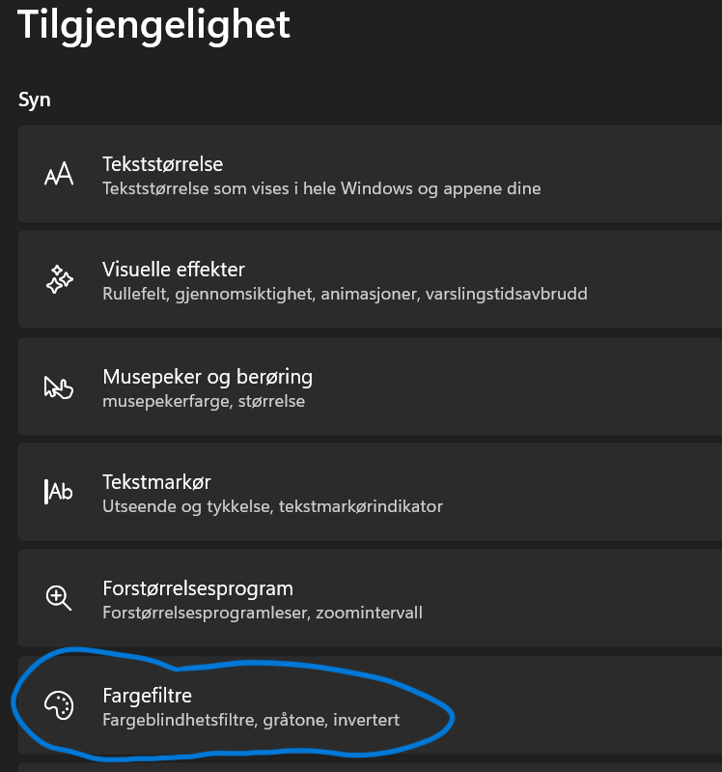This screenshot has height=772, width=722.
Task: Open the Visuelle effekter settings
Action: pyautogui.click(x=174, y=270)
